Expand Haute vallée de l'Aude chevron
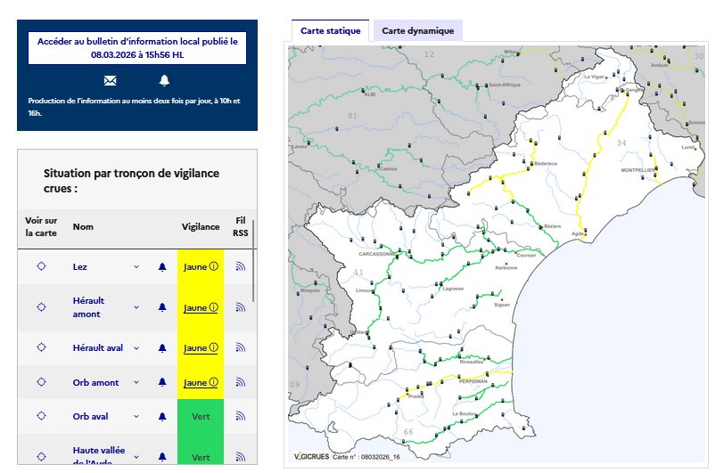 (x=136, y=457)
